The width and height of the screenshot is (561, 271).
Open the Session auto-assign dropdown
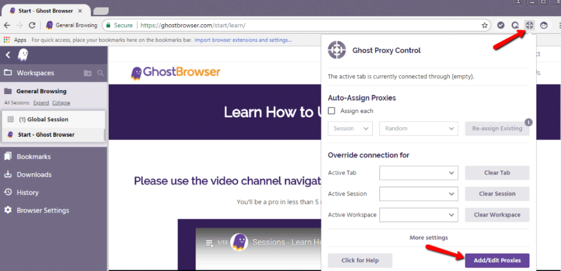(350, 128)
